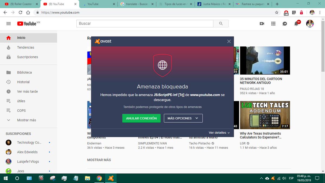This screenshot has width=325, height=183.
Task: Open Technology Co... subscription channel
Action: pos(28,143)
